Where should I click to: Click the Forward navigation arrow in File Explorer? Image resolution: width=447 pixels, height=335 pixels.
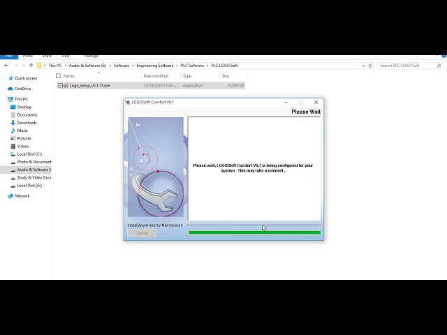(16, 66)
